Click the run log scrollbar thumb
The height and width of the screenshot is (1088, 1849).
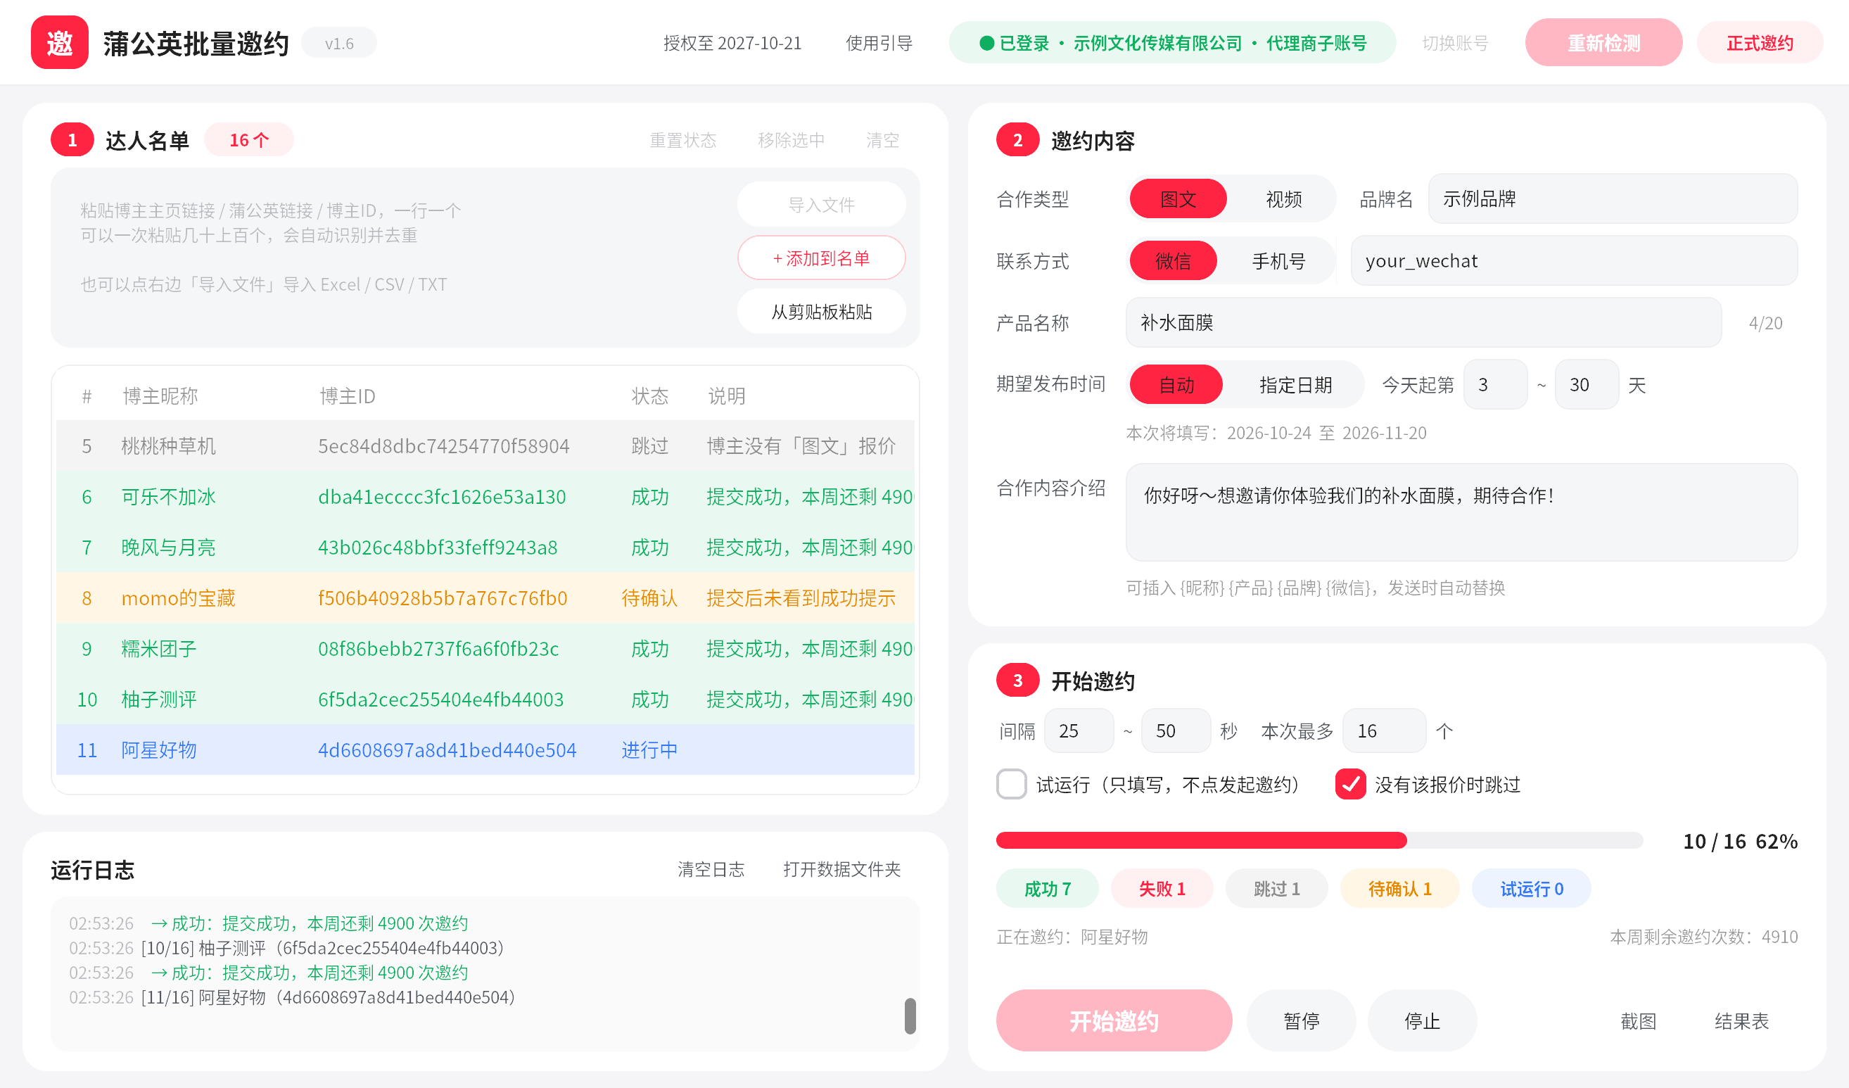[x=910, y=1016]
